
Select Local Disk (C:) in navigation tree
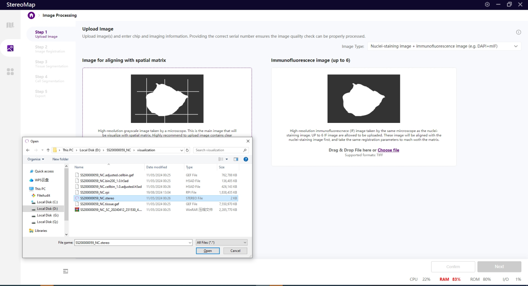[47, 202]
